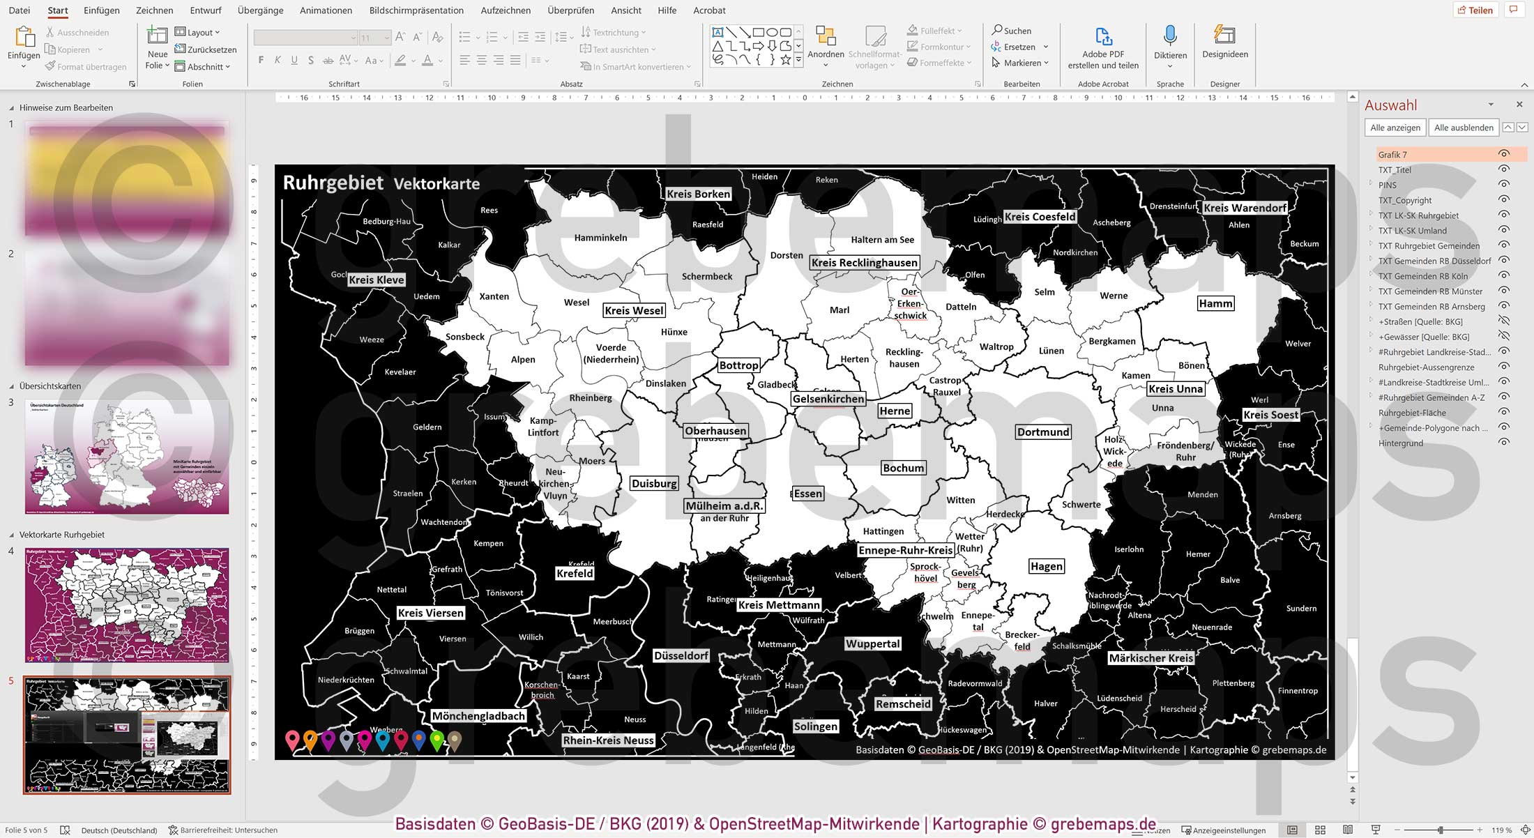Switch to the Animationen ribbon tab
This screenshot has width=1534, height=838.
coord(325,10)
